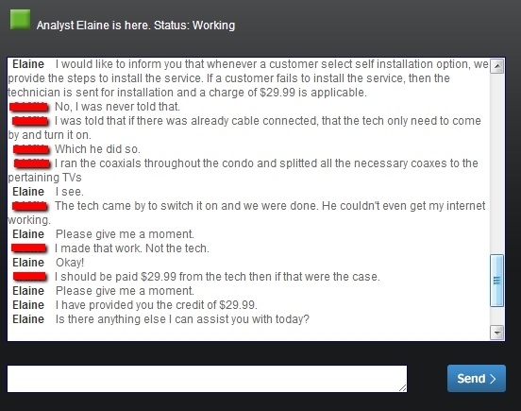Viewport: 521px width, 411px height.
Task: Click the 'I see.' message
Action: (x=70, y=192)
